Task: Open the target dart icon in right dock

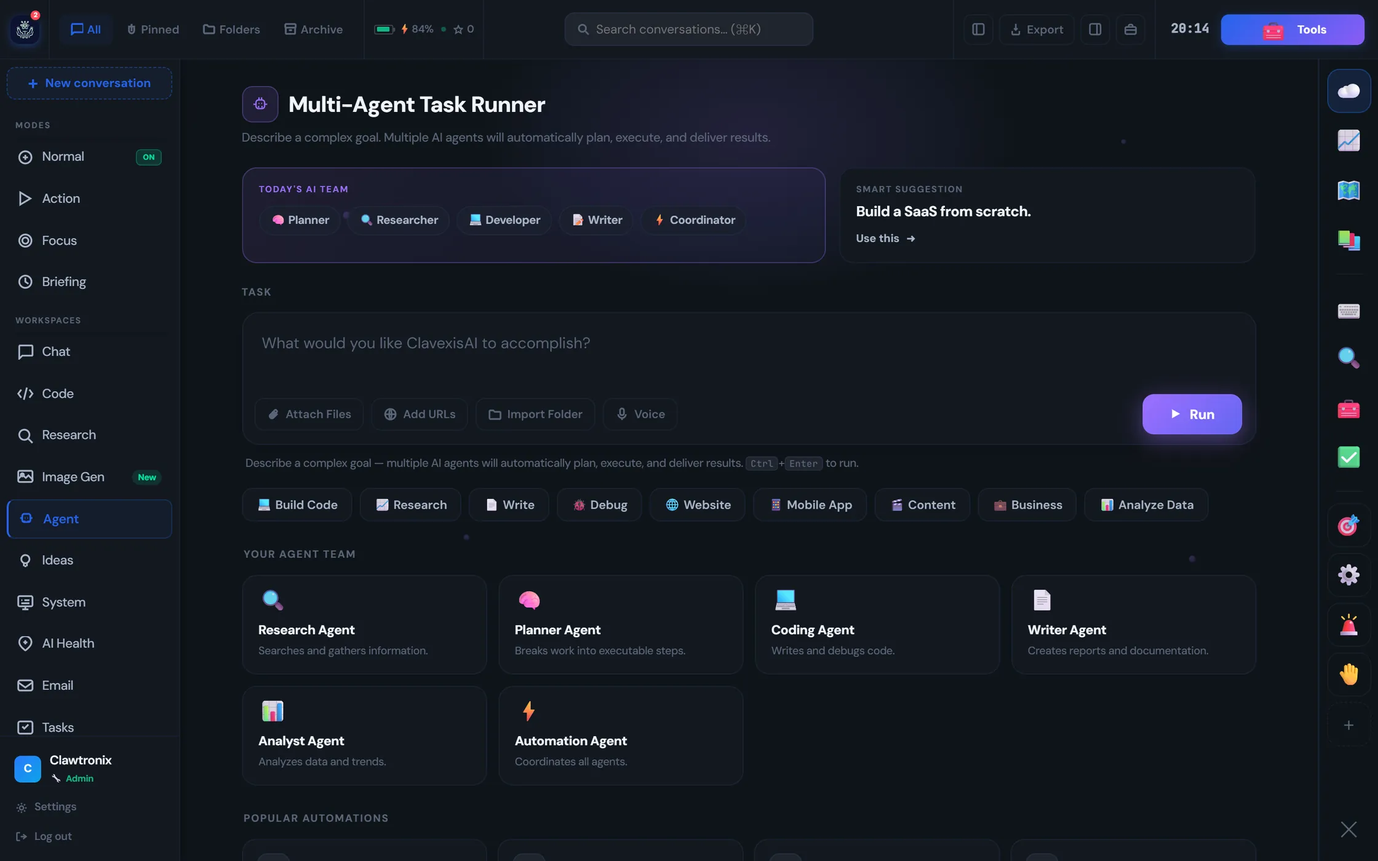Action: (1348, 525)
